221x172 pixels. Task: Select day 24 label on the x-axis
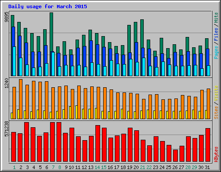tap(162, 167)
